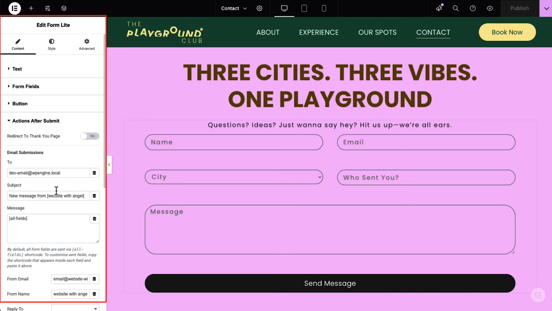
Task: Open Site Settings sliders icon
Action: [48, 8]
